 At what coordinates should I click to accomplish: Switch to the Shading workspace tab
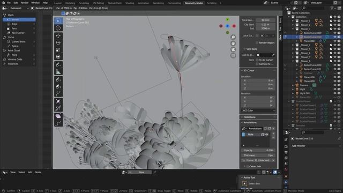click(x=130, y=3)
